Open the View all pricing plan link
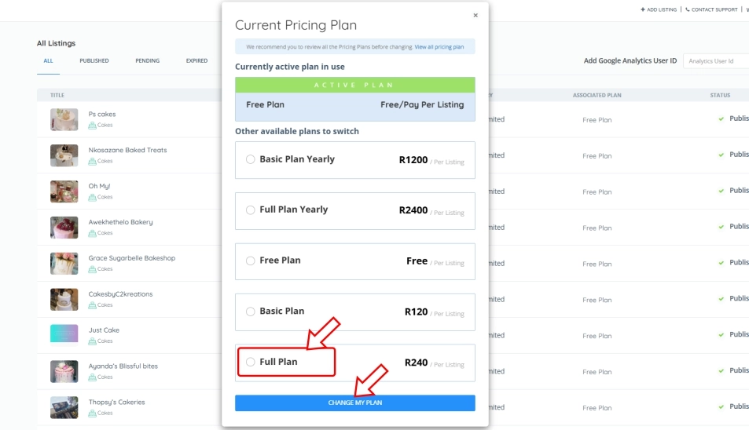The image size is (749, 430). (x=439, y=47)
